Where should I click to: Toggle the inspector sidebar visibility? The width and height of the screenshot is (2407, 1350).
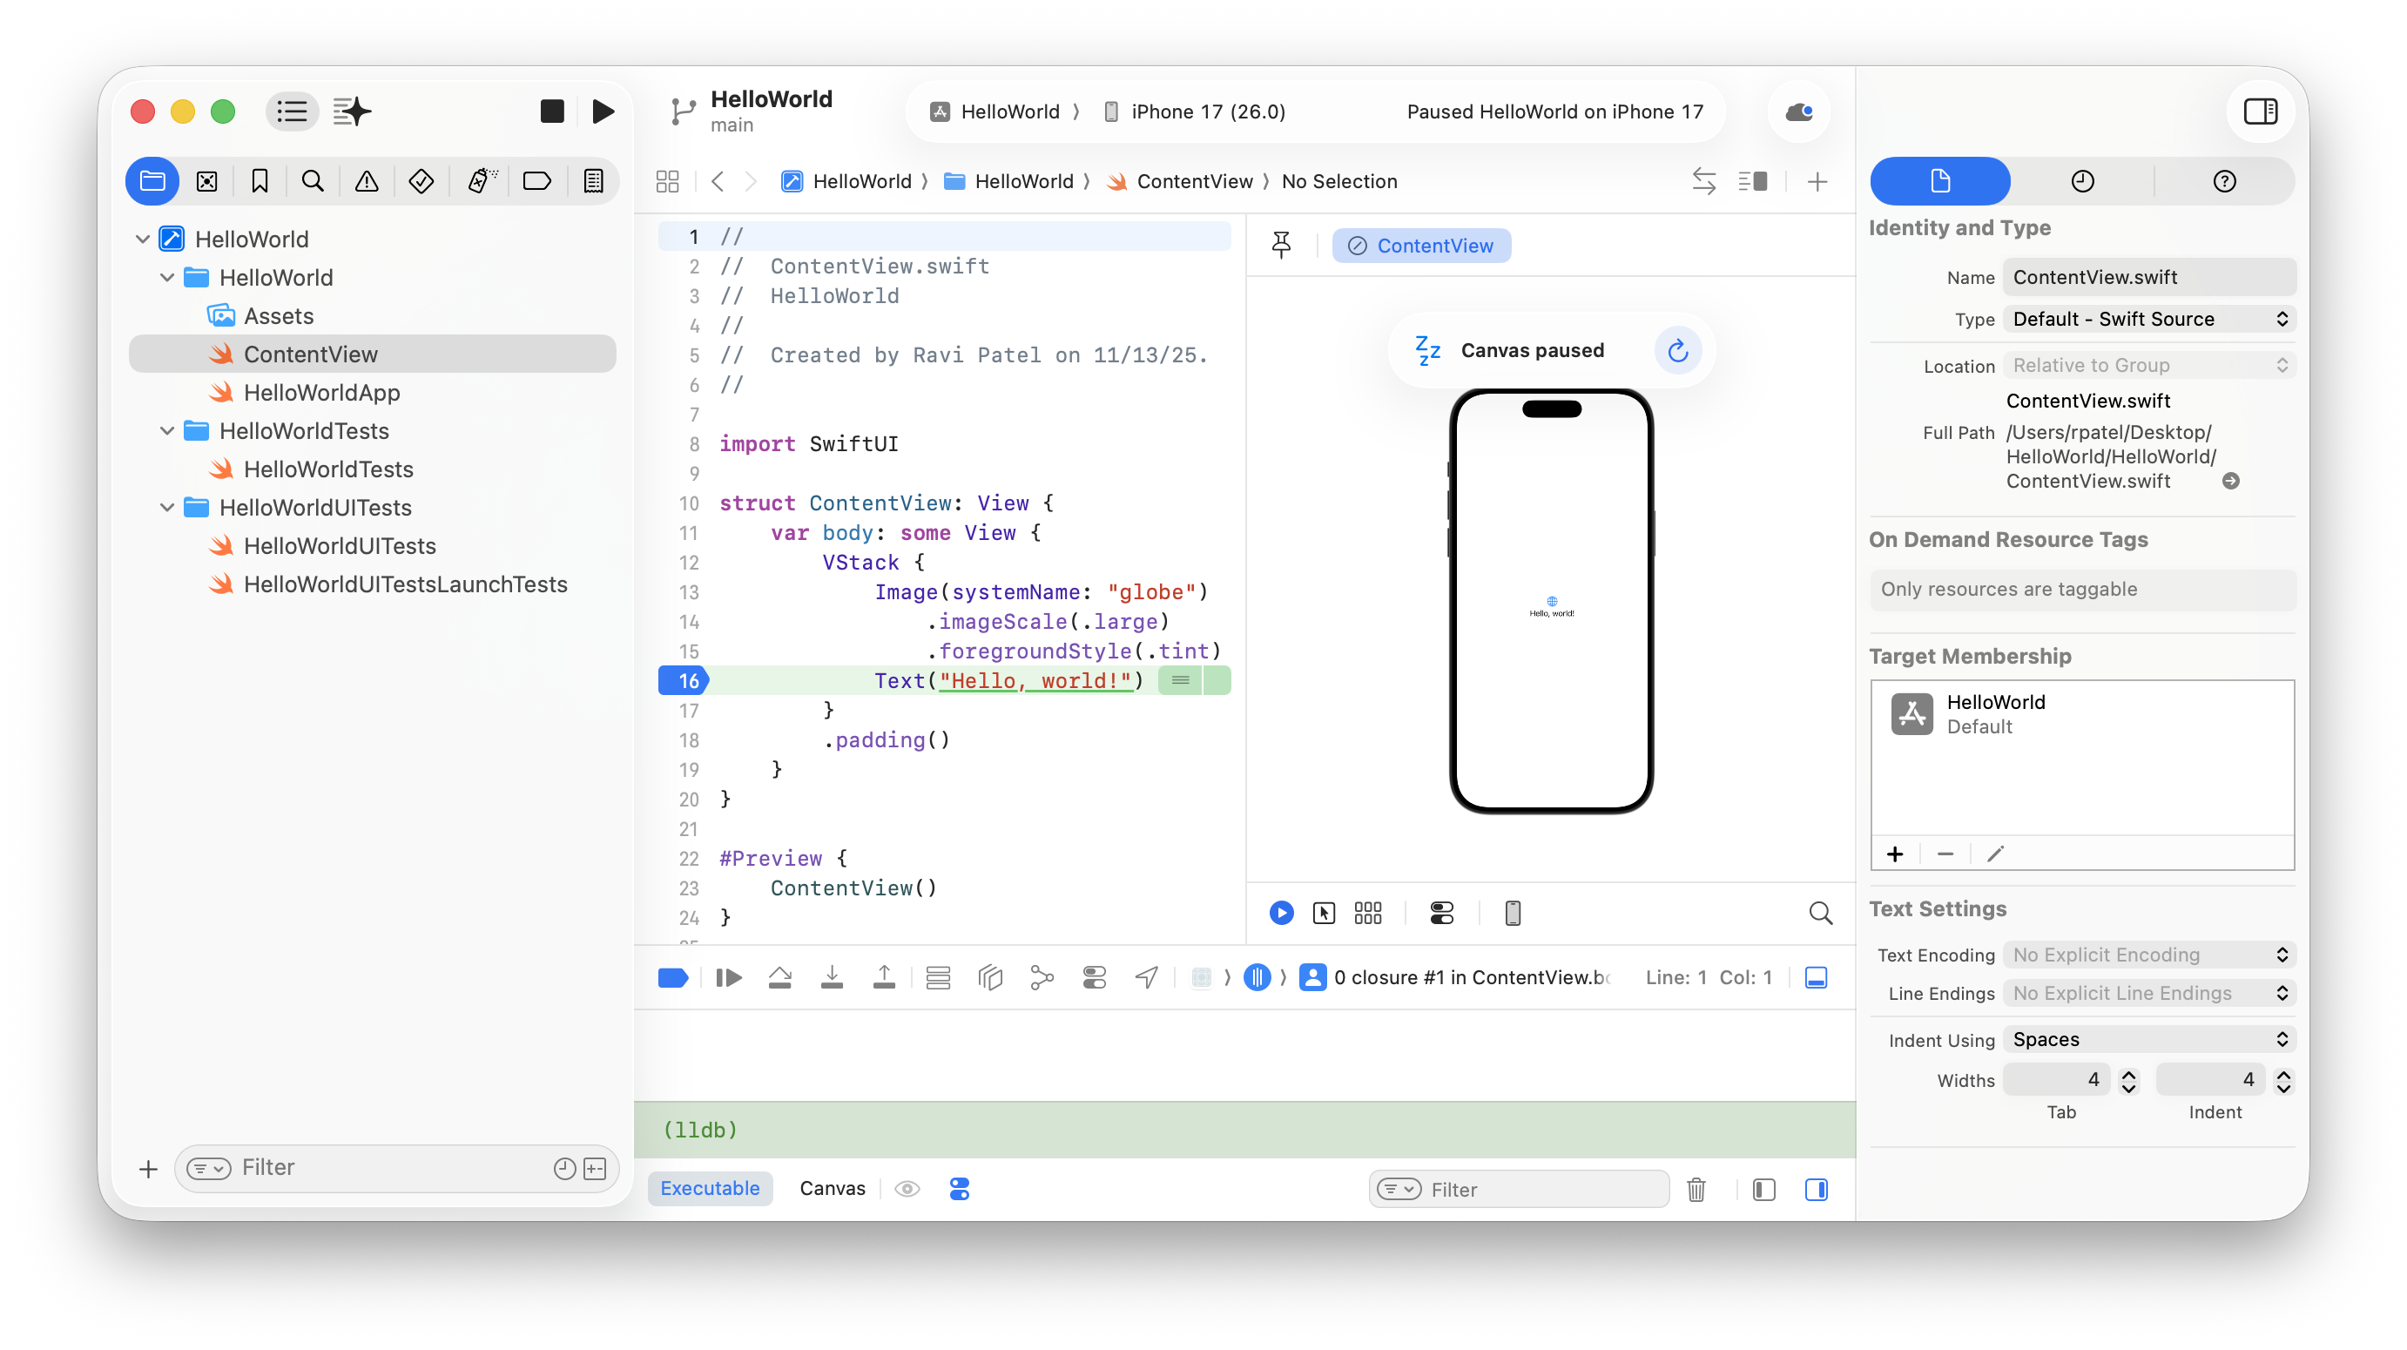click(x=2261, y=111)
